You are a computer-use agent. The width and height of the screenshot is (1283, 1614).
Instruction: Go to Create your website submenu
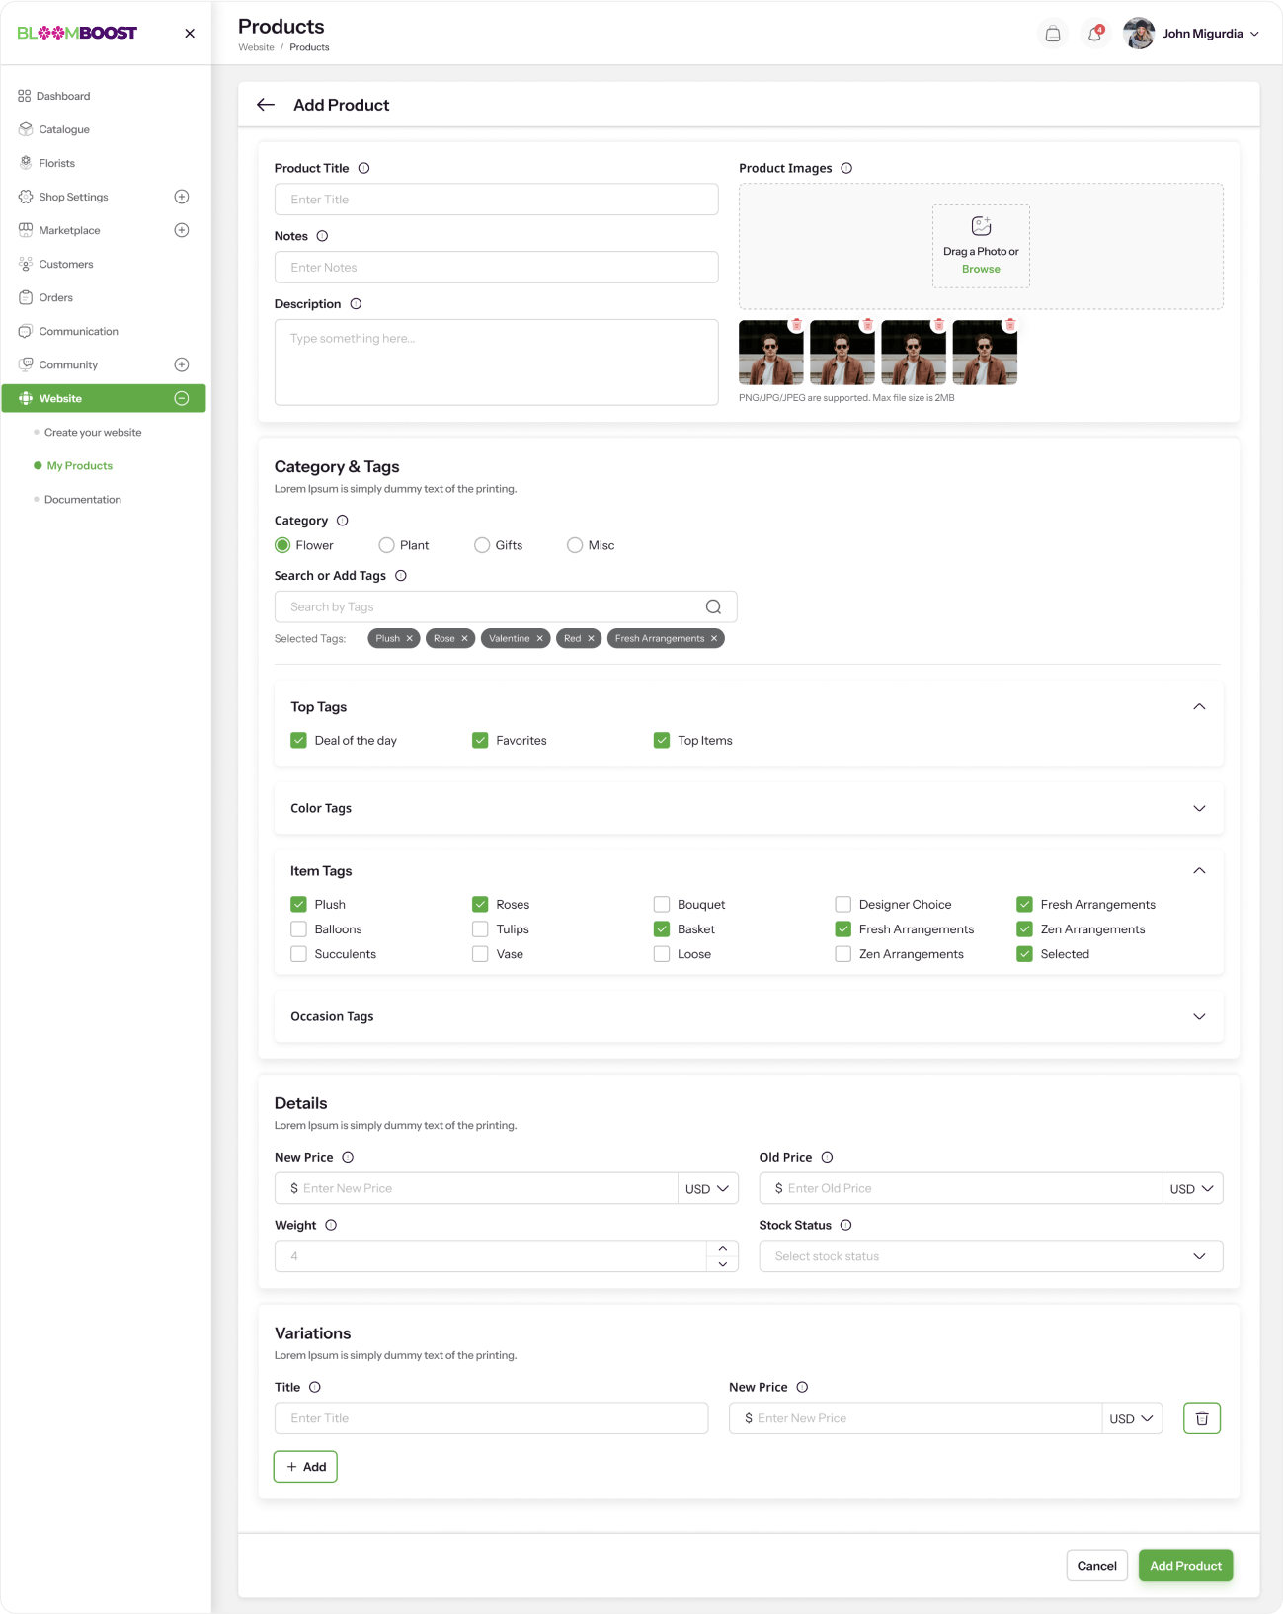pyautogui.click(x=93, y=433)
